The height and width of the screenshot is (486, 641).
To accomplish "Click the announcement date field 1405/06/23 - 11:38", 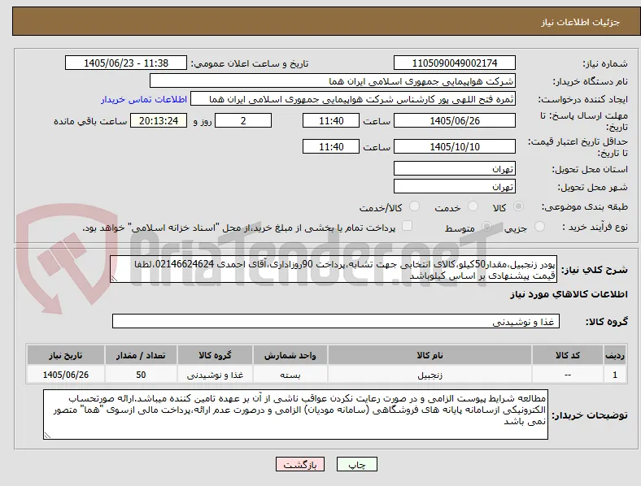I will (126, 63).
